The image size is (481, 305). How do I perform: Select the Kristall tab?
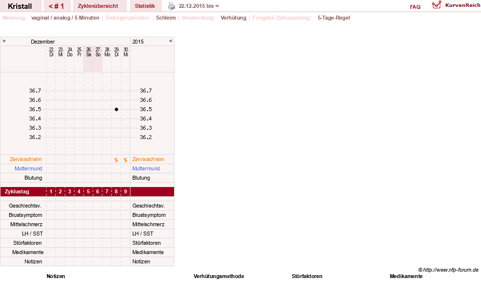(20, 6)
